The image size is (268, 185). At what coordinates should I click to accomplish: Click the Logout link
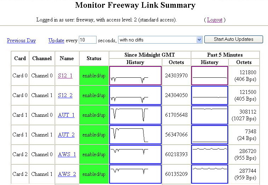(x=215, y=20)
